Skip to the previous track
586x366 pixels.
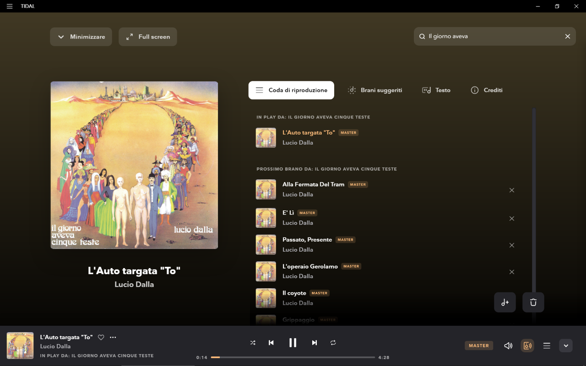(271, 343)
